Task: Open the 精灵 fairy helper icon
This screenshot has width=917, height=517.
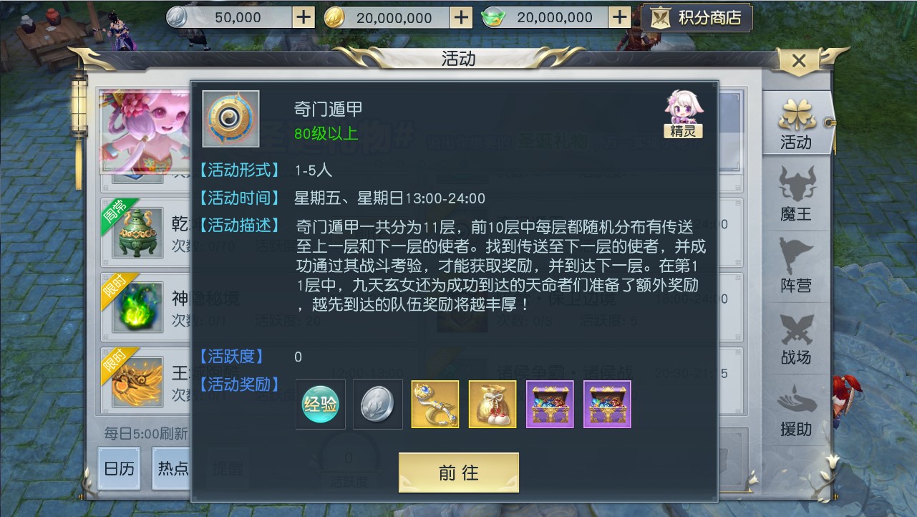Action: coord(684,114)
